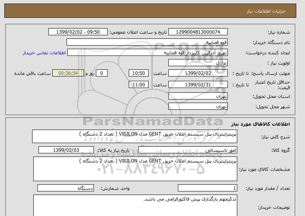Click the priority field showing عادی
The height and width of the screenshot is (216, 305).
pos(198,63)
